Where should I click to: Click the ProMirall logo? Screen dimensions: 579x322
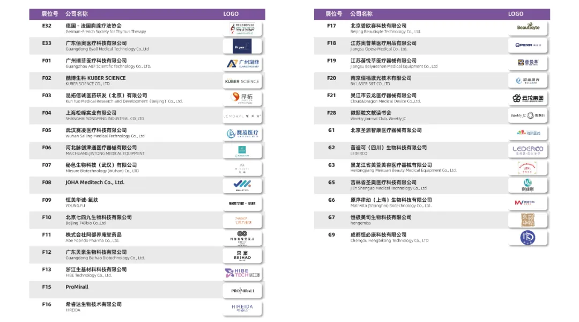coord(242,290)
